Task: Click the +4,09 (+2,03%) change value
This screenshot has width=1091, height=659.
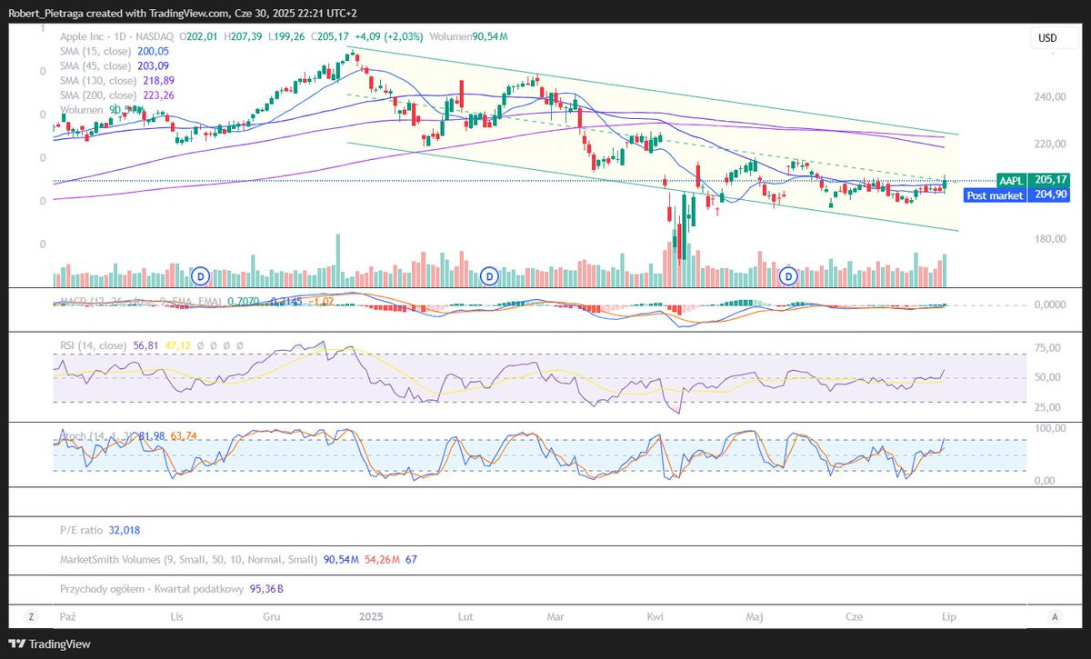Action: click(391, 36)
